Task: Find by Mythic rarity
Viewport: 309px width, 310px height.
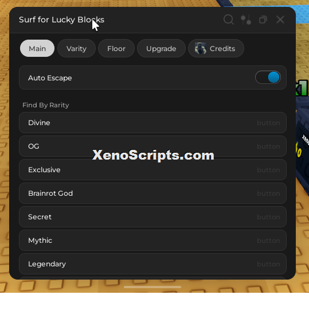Action: 152,240
